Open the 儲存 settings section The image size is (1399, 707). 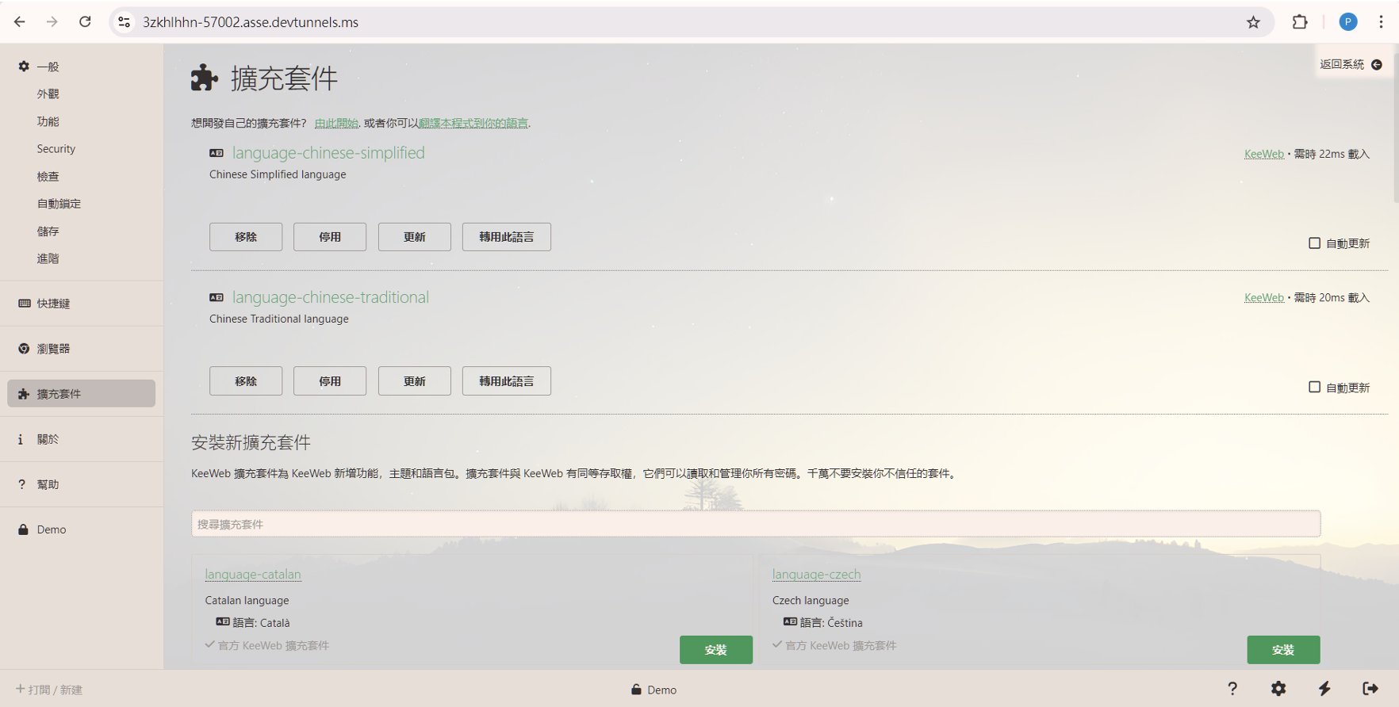pos(48,231)
